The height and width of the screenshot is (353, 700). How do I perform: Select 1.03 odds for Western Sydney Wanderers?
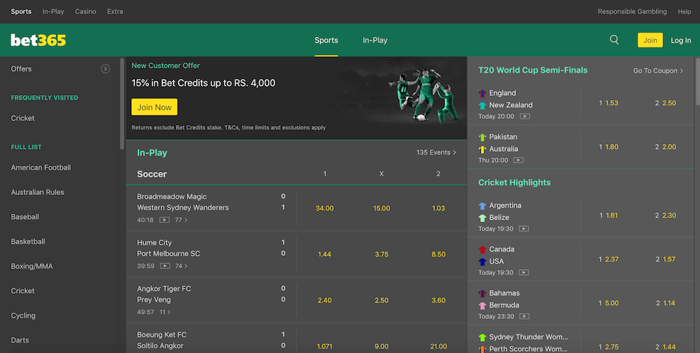(438, 208)
